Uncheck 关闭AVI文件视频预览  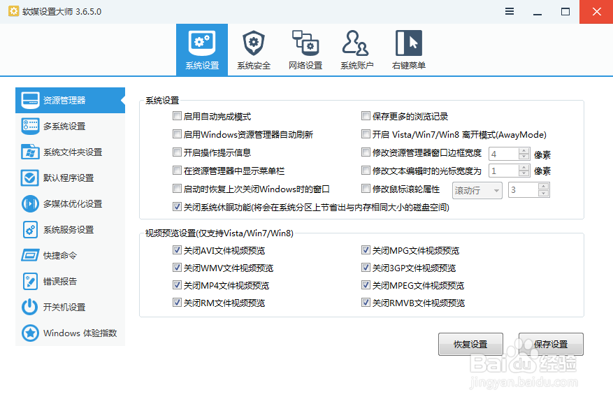click(x=178, y=250)
